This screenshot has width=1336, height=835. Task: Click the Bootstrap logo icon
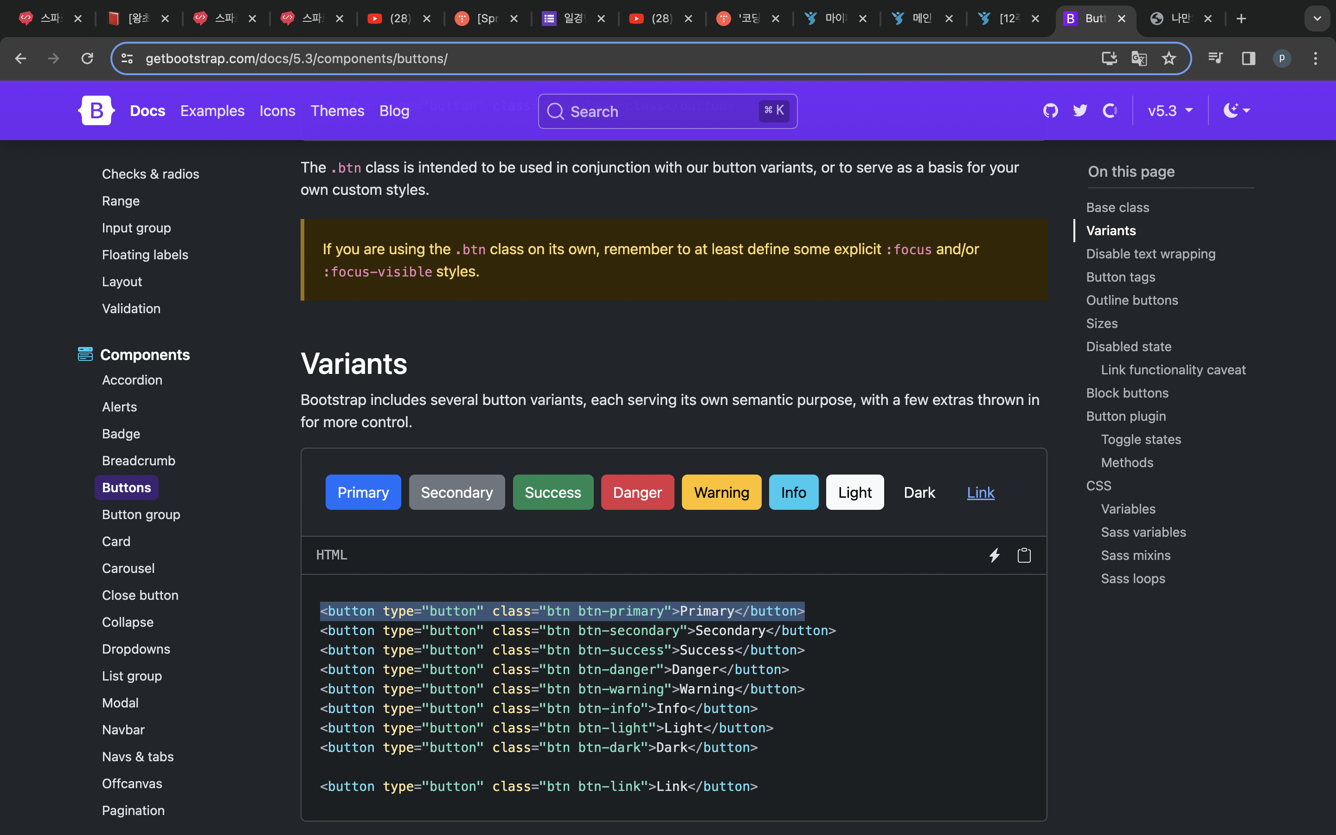96,110
